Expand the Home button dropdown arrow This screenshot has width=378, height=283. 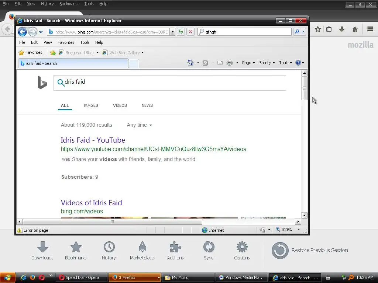[x=198, y=63]
